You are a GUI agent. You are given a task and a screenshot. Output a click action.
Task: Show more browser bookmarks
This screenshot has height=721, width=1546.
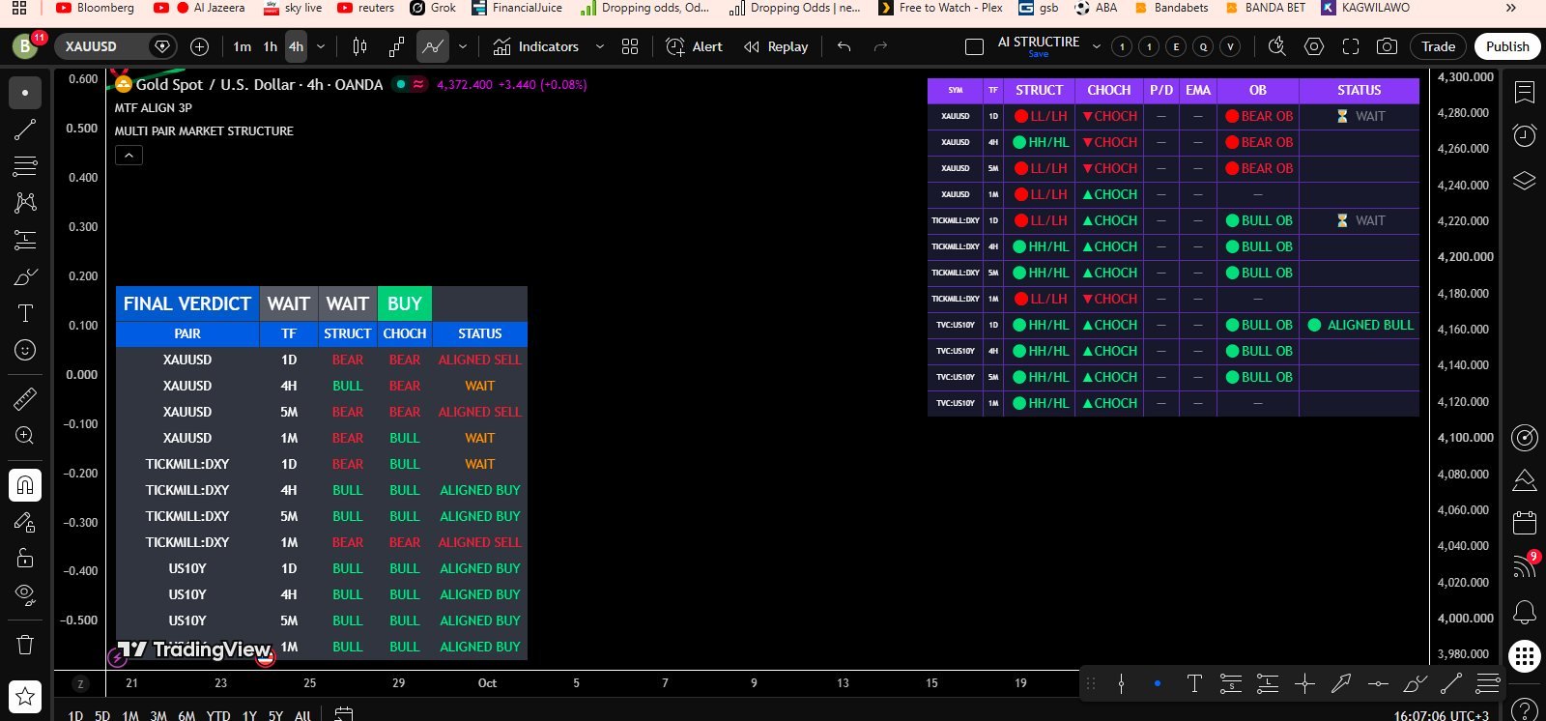(1511, 8)
